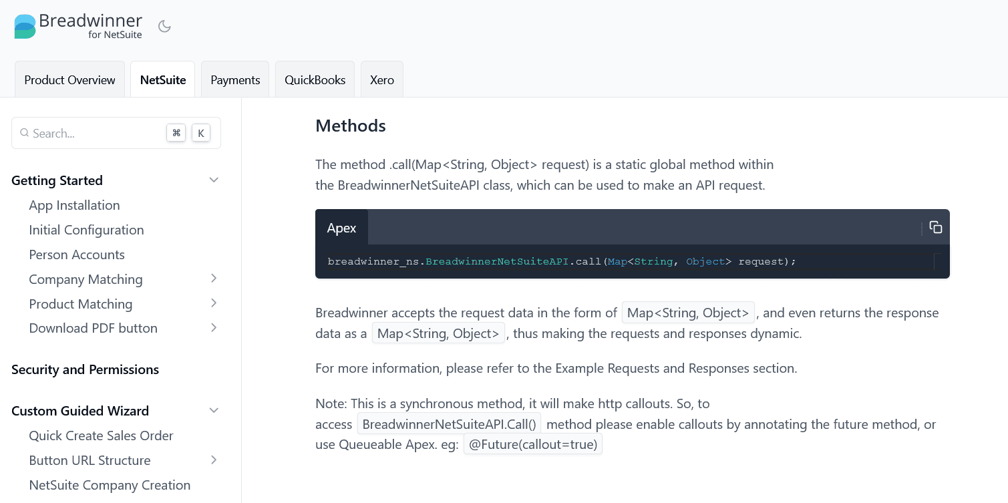Copy the Apex code snippet
The width and height of the screenshot is (1008, 503).
935,227
